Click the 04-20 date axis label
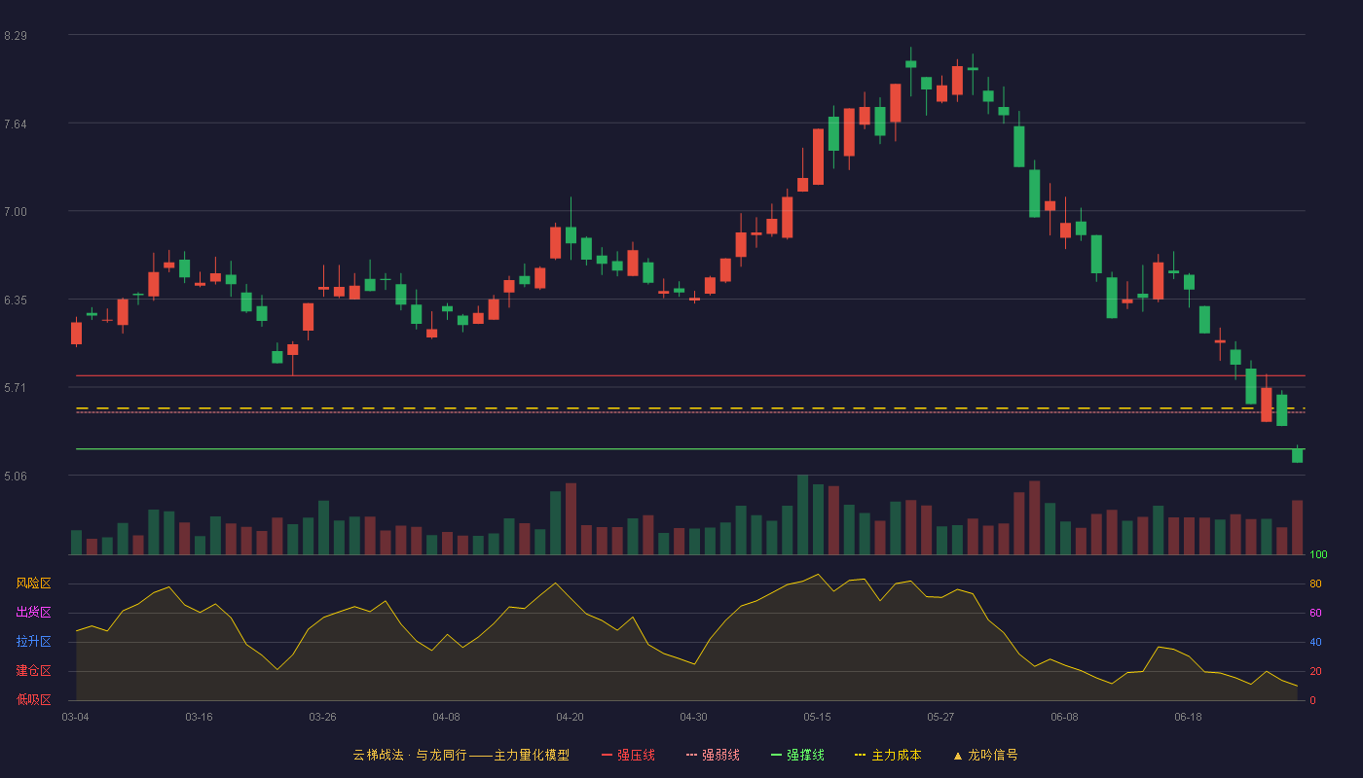 coord(570,717)
